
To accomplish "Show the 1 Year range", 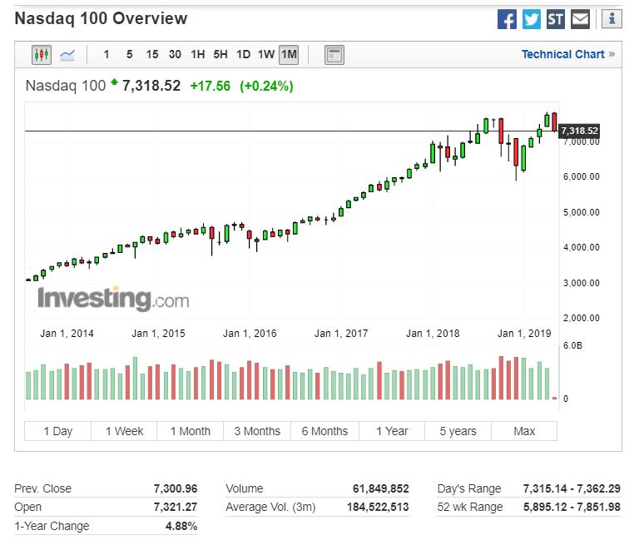I will (392, 431).
